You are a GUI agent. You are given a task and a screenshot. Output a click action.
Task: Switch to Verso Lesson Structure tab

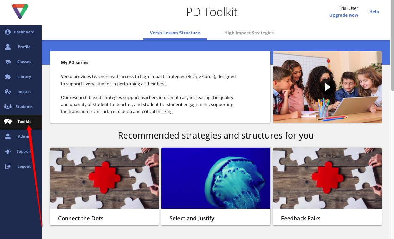coord(175,33)
